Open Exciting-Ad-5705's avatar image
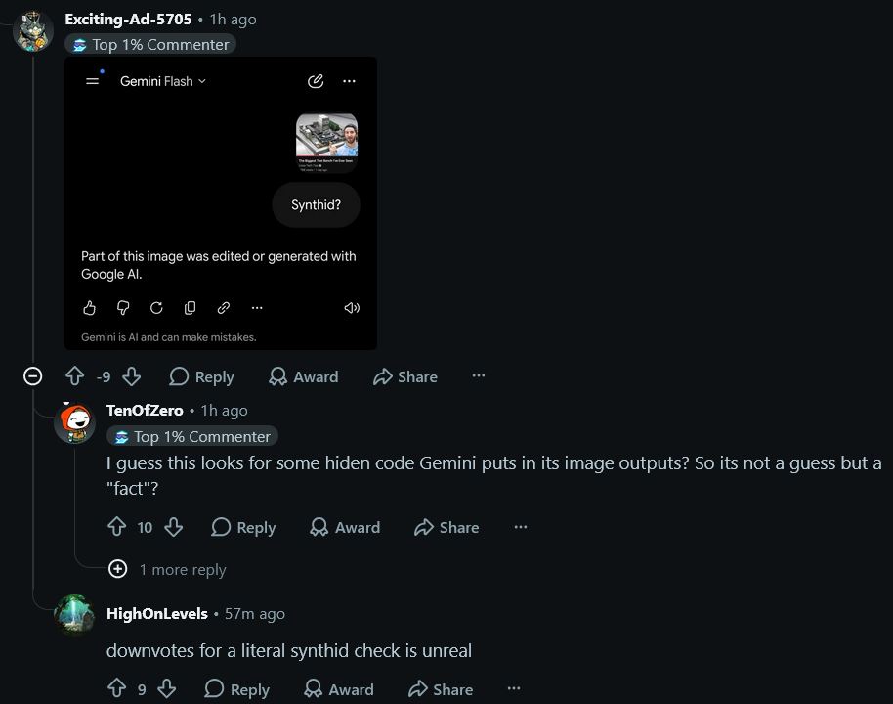893x704 pixels. (x=33, y=31)
